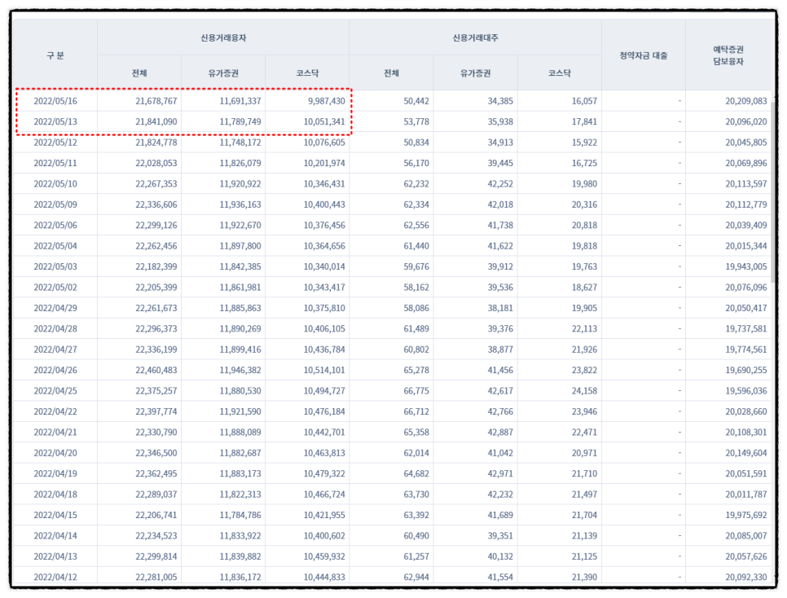Screen dimensions: 787x598
Task: Click the value 19,818
Action: click(584, 246)
